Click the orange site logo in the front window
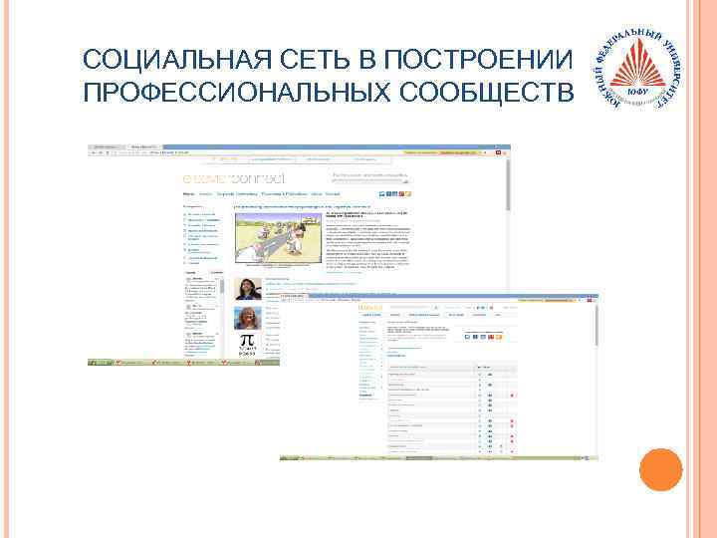717x538 pixels. 370,308
